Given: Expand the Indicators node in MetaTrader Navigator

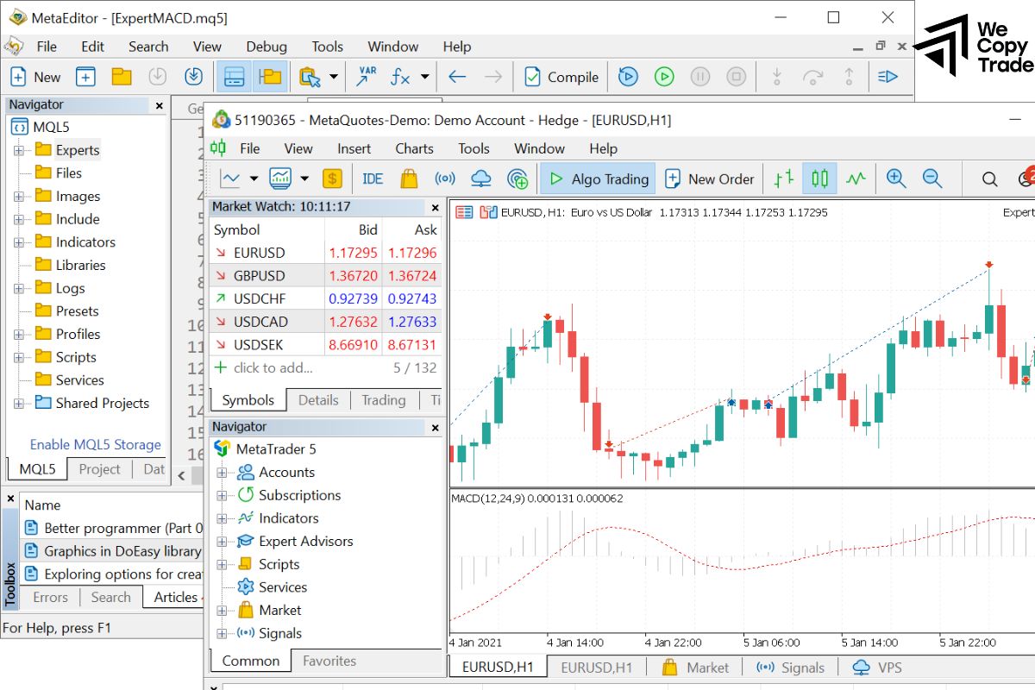Looking at the screenshot, I should tap(222, 518).
